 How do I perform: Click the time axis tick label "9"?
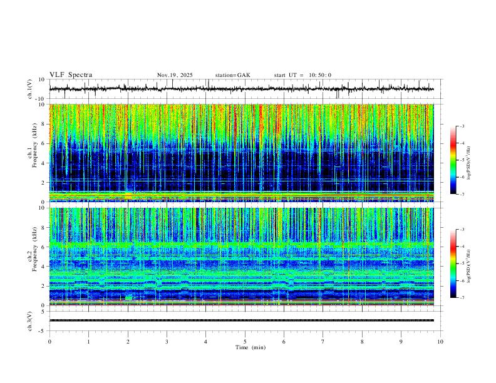(401, 342)
